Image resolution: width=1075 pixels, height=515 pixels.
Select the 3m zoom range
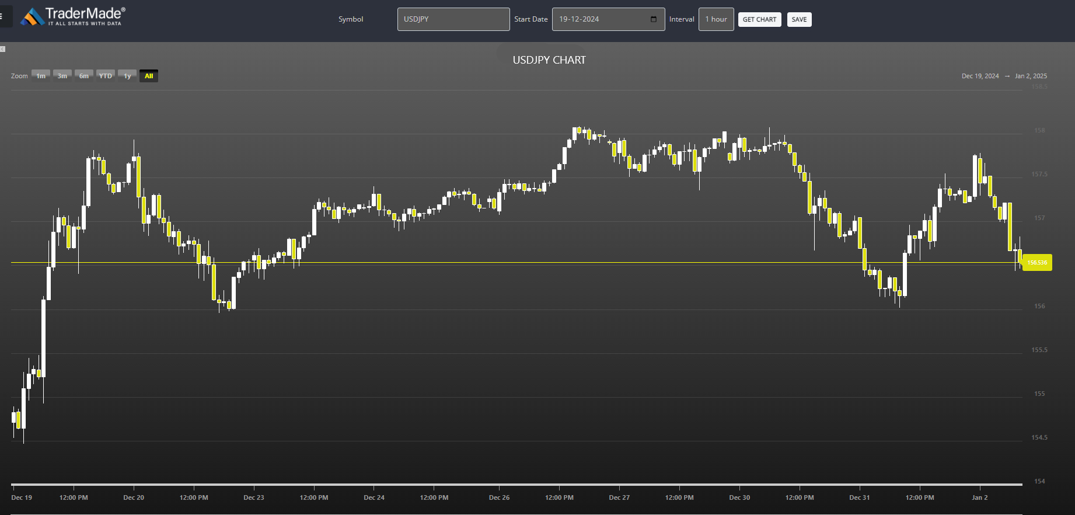pos(62,76)
